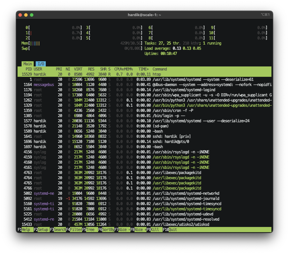289x254 pixels.
Task: Click F7 Nice minus
Action: [122, 230]
